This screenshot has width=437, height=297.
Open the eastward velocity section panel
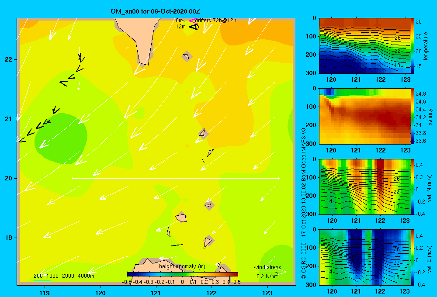[x=364, y=257]
